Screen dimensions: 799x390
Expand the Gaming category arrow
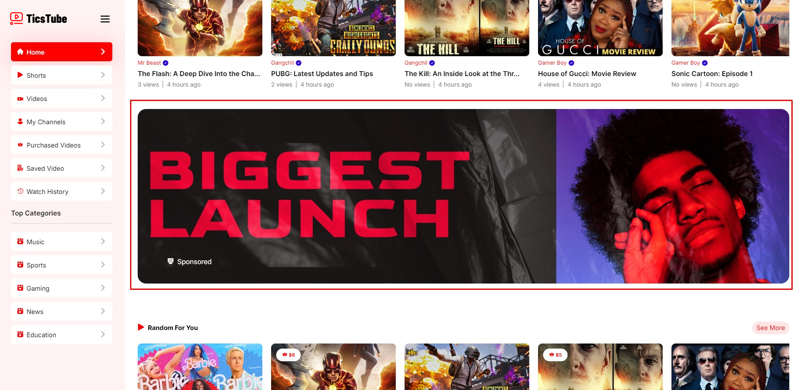pyautogui.click(x=103, y=288)
